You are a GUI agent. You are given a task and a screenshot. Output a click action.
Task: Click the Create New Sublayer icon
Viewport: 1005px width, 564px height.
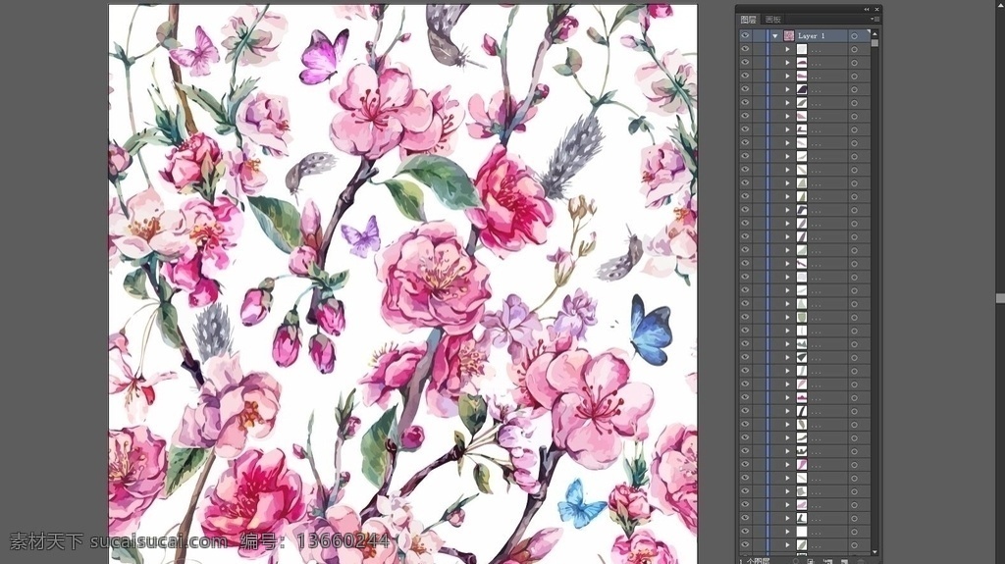[x=827, y=561]
